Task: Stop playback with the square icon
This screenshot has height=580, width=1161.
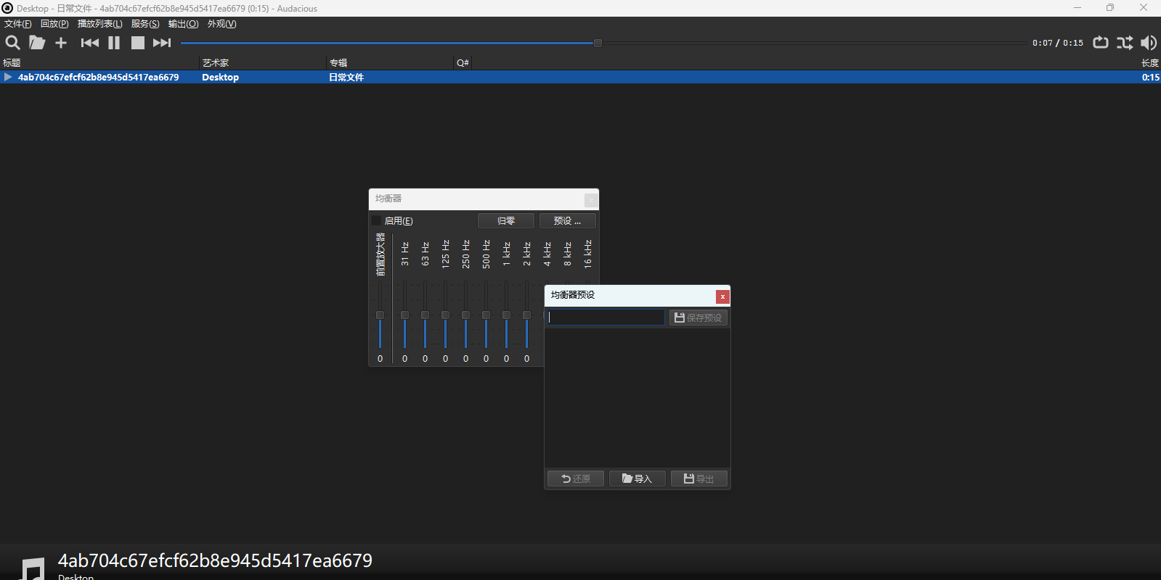Action: pos(137,43)
